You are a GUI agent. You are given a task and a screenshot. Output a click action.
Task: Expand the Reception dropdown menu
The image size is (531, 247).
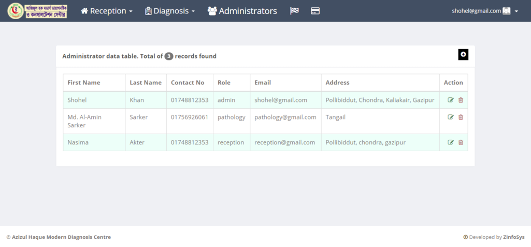(x=107, y=11)
